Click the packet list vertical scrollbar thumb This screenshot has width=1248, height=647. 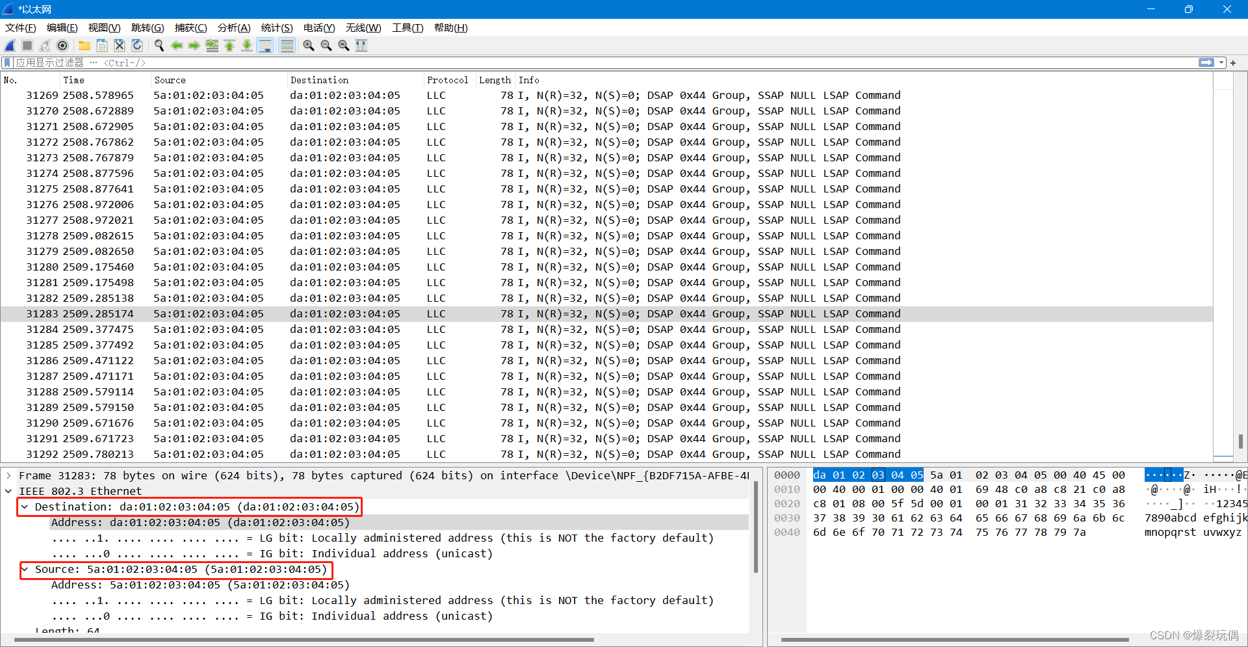1241,442
